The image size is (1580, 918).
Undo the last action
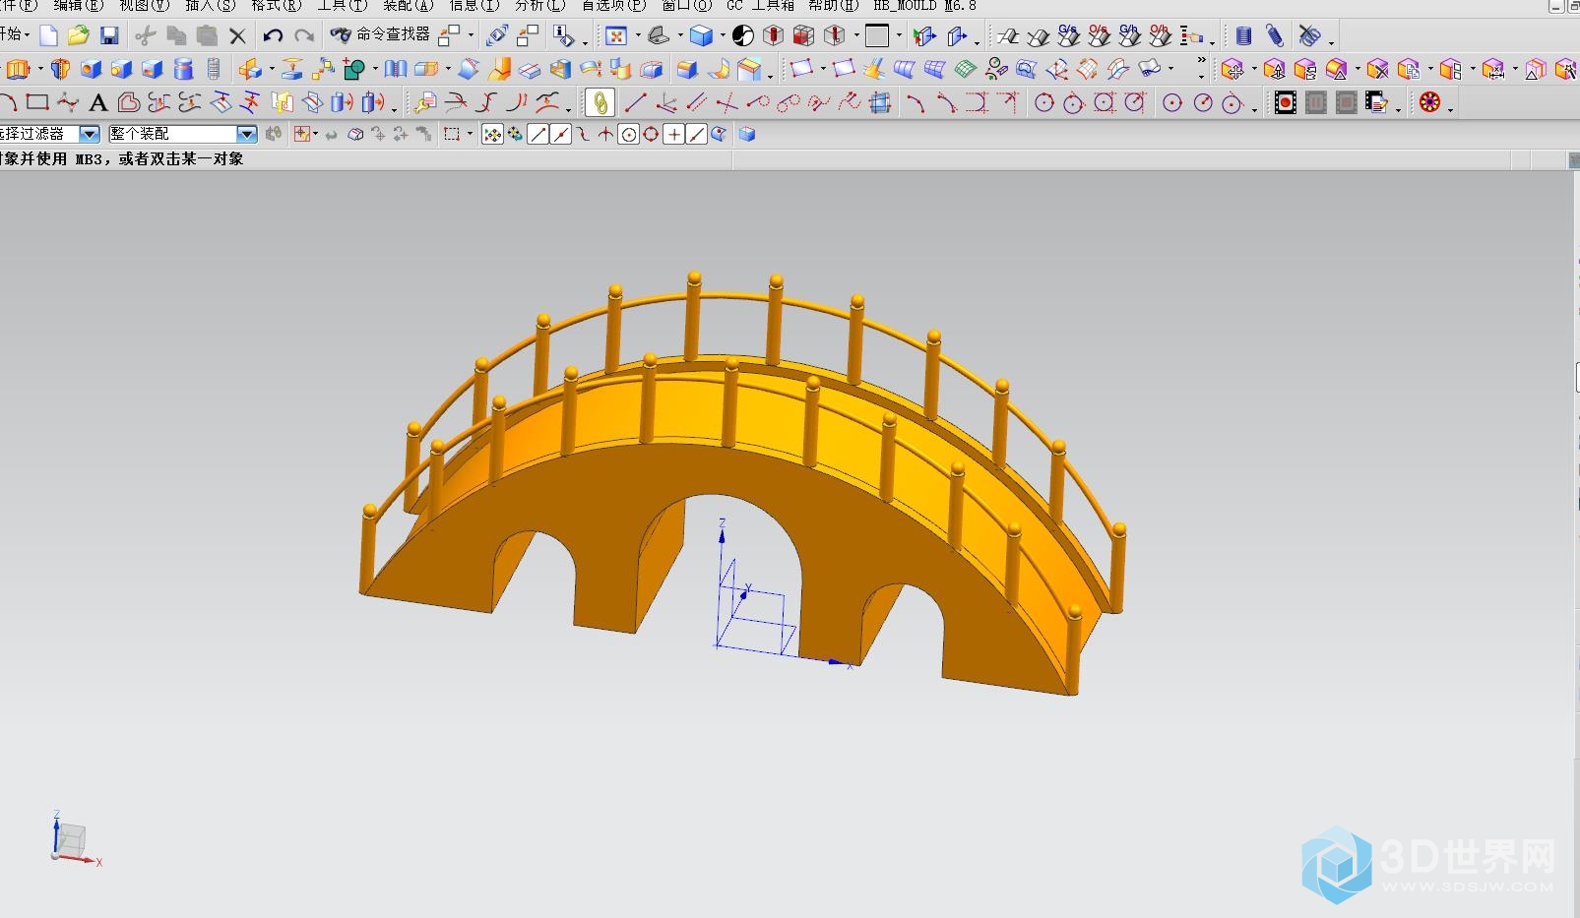click(x=273, y=36)
